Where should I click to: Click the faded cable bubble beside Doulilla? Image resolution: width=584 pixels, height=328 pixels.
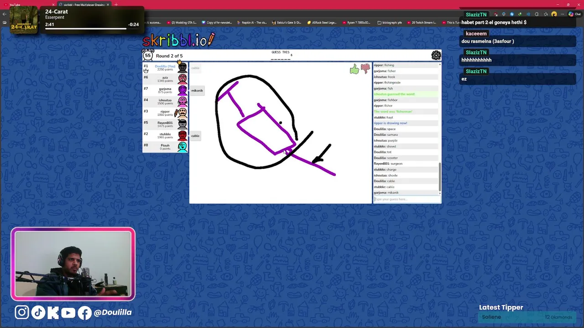tap(195, 68)
